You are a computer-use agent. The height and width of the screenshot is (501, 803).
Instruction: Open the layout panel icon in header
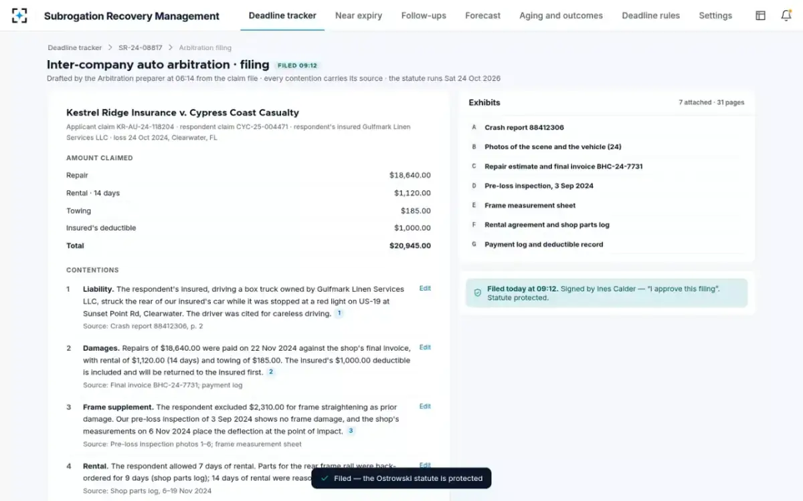coord(760,15)
